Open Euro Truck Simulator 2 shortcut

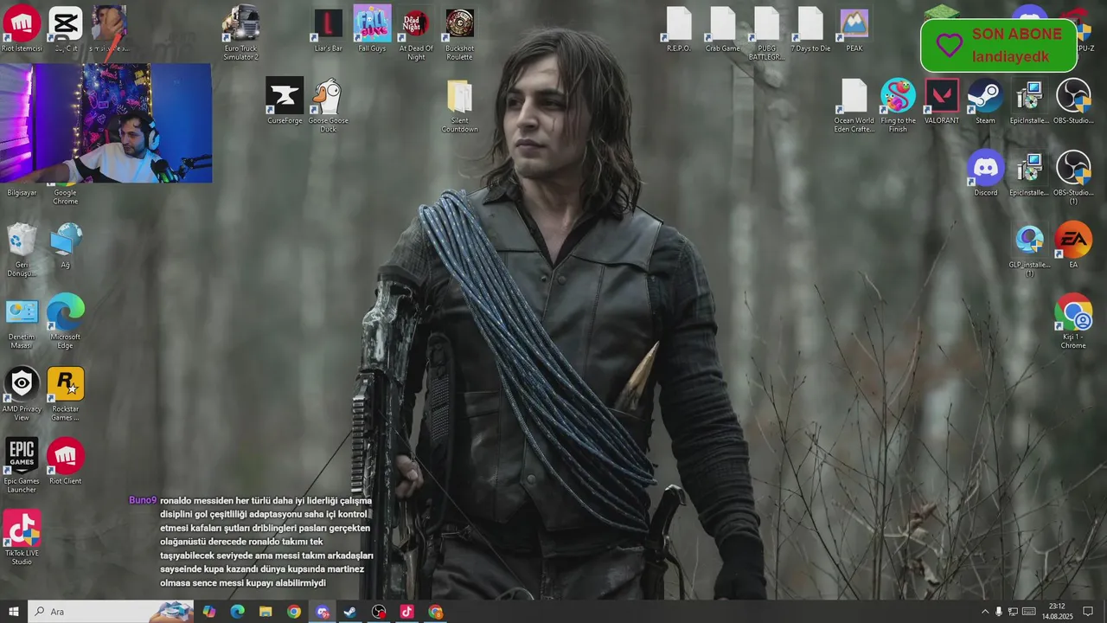click(x=240, y=33)
